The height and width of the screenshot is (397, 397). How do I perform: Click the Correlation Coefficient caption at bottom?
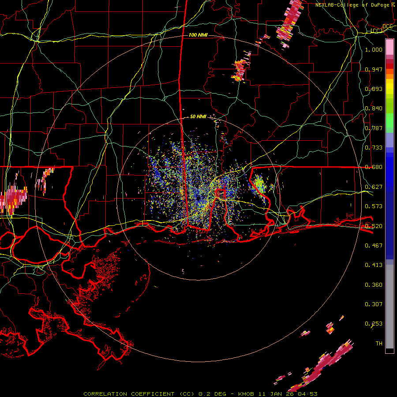click(200, 394)
